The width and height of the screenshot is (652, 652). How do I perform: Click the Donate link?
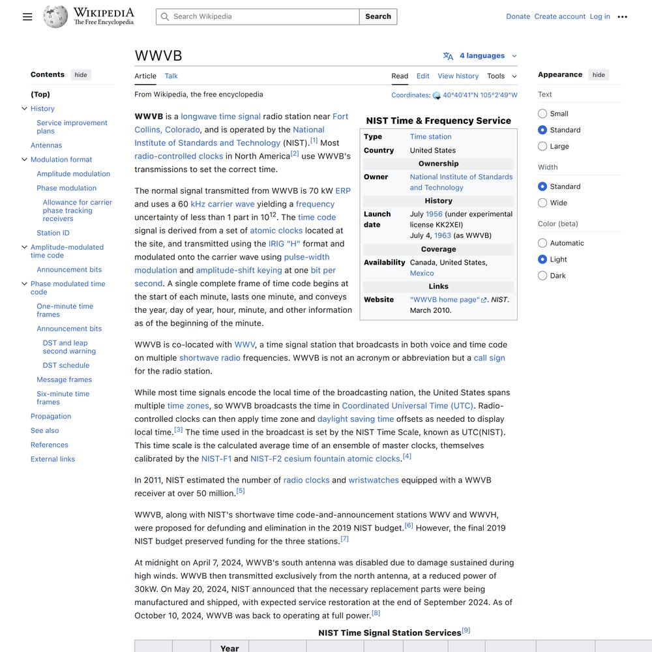(518, 17)
